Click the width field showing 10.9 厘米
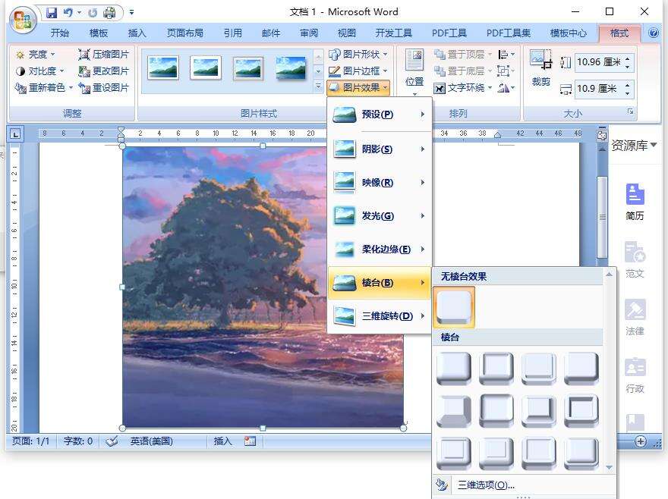The height and width of the screenshot is (499, 668). (599, 89)
